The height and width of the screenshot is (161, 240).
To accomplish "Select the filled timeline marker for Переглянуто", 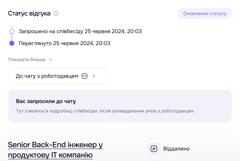I will pos(12,43).
